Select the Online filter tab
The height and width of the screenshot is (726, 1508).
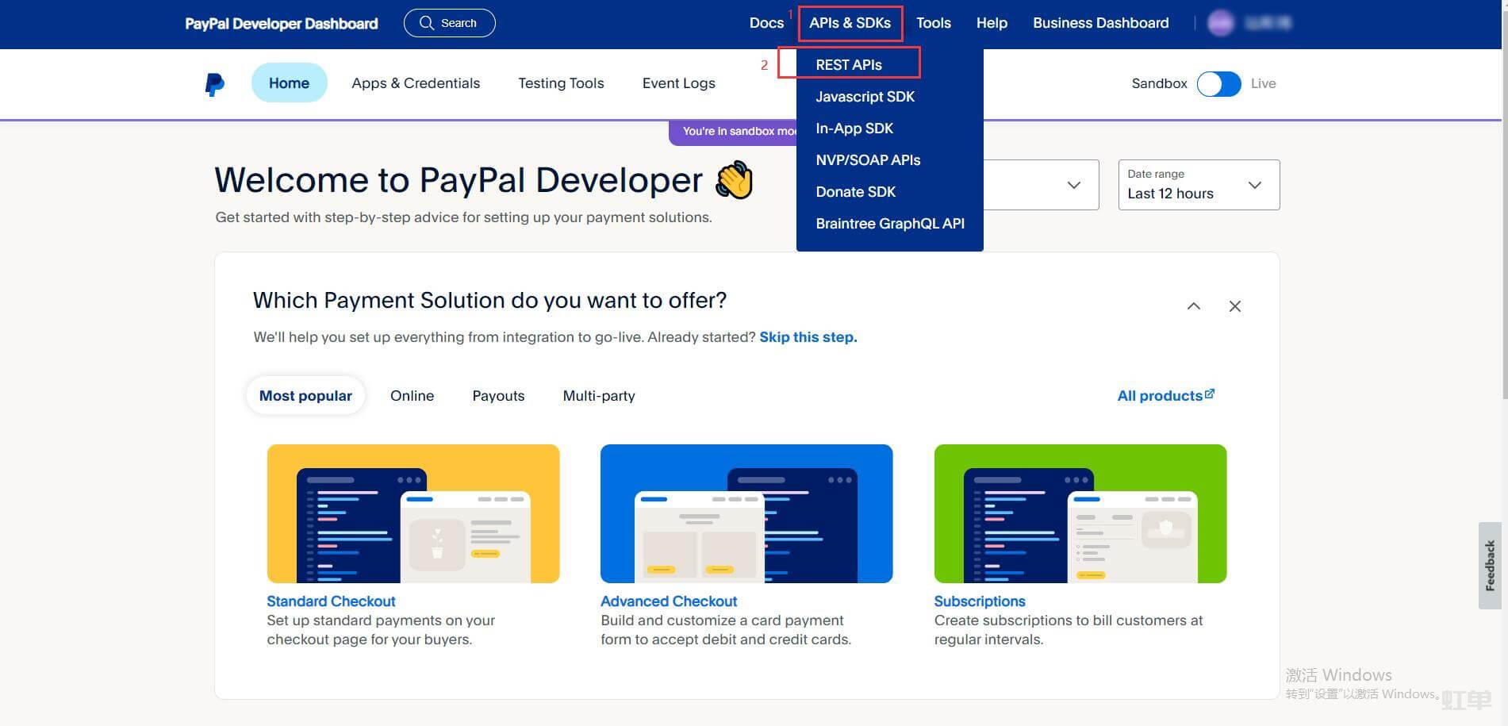(412, 395)
